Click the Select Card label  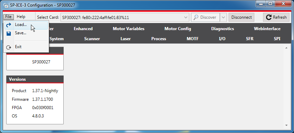click(48, 17)
